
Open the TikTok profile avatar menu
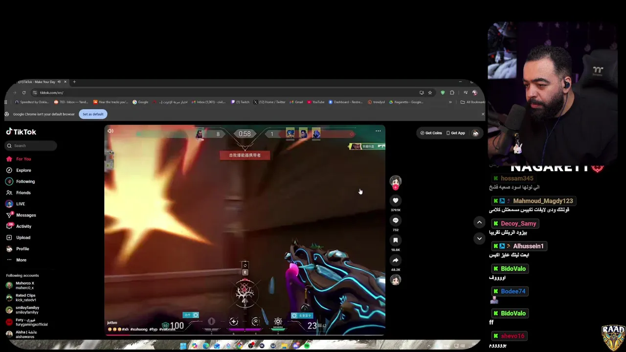(475, 133)
